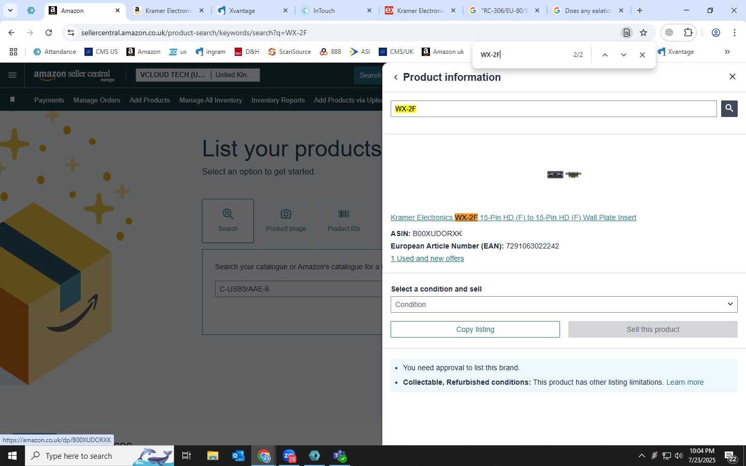Screen dimensions: 746x466
Task: Open Zoom from taskbar
Action: [289, 456]
